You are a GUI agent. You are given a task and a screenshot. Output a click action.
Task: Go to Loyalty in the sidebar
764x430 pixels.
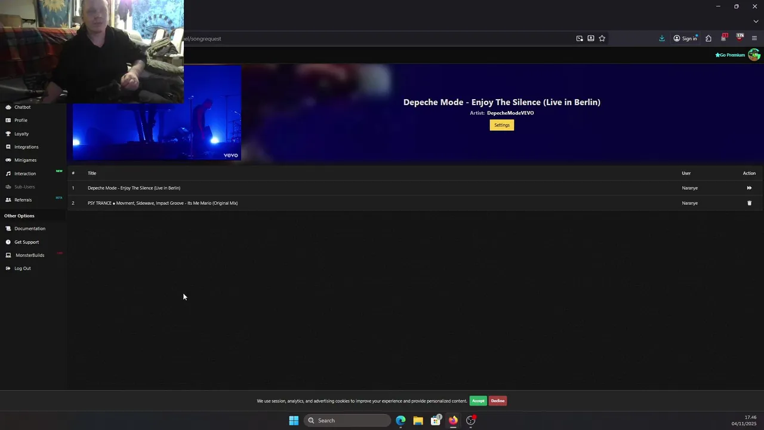[x=21, y=134]
